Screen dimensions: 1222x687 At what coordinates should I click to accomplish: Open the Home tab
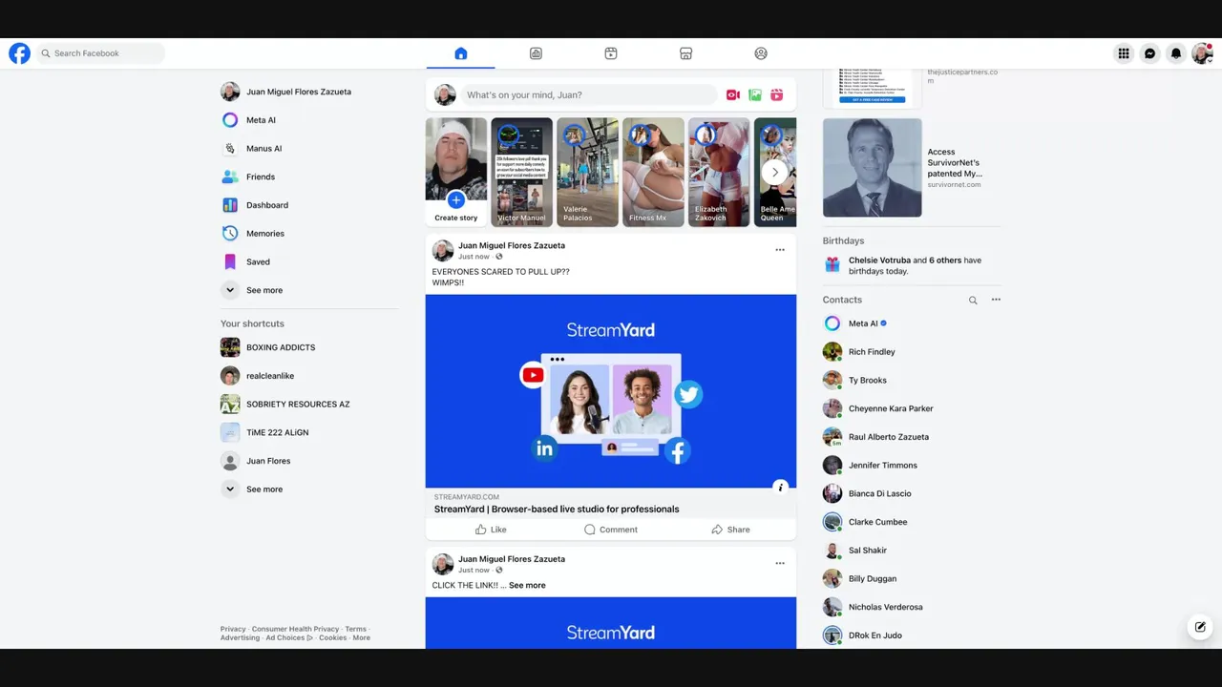461,53
